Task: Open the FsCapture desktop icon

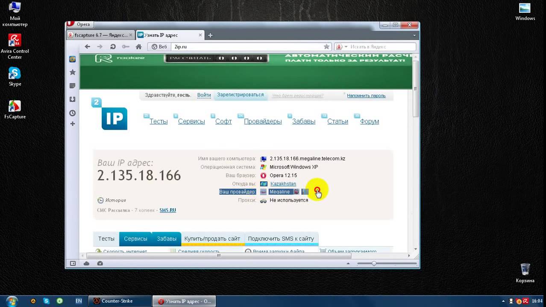Action: 15,110
